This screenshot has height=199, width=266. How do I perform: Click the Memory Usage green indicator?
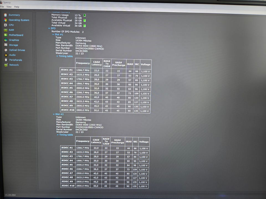tap(85, 15)
